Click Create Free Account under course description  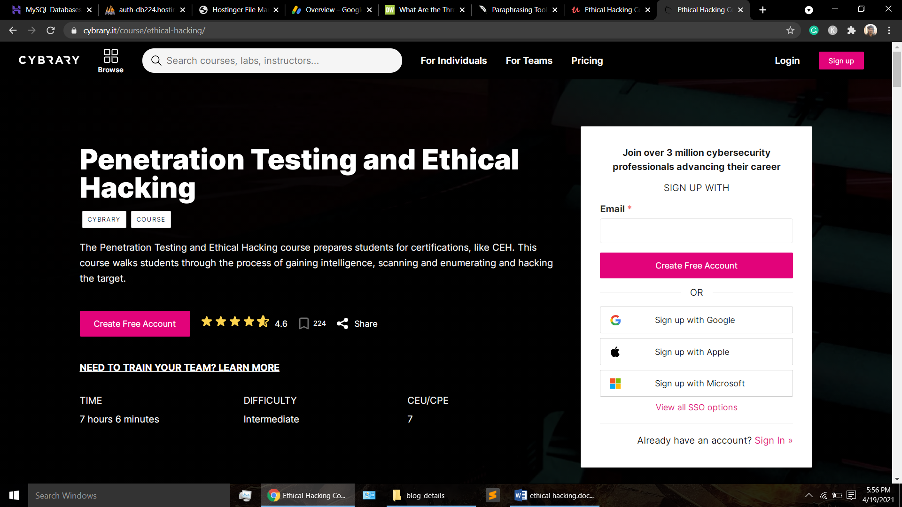tap(135, 323)
